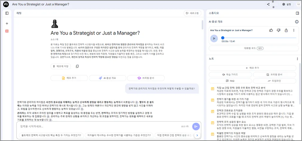The width and height of the screenshot is (302, 141).
Task: Click 메모에 저장 pin button
Action: point(61,66)
